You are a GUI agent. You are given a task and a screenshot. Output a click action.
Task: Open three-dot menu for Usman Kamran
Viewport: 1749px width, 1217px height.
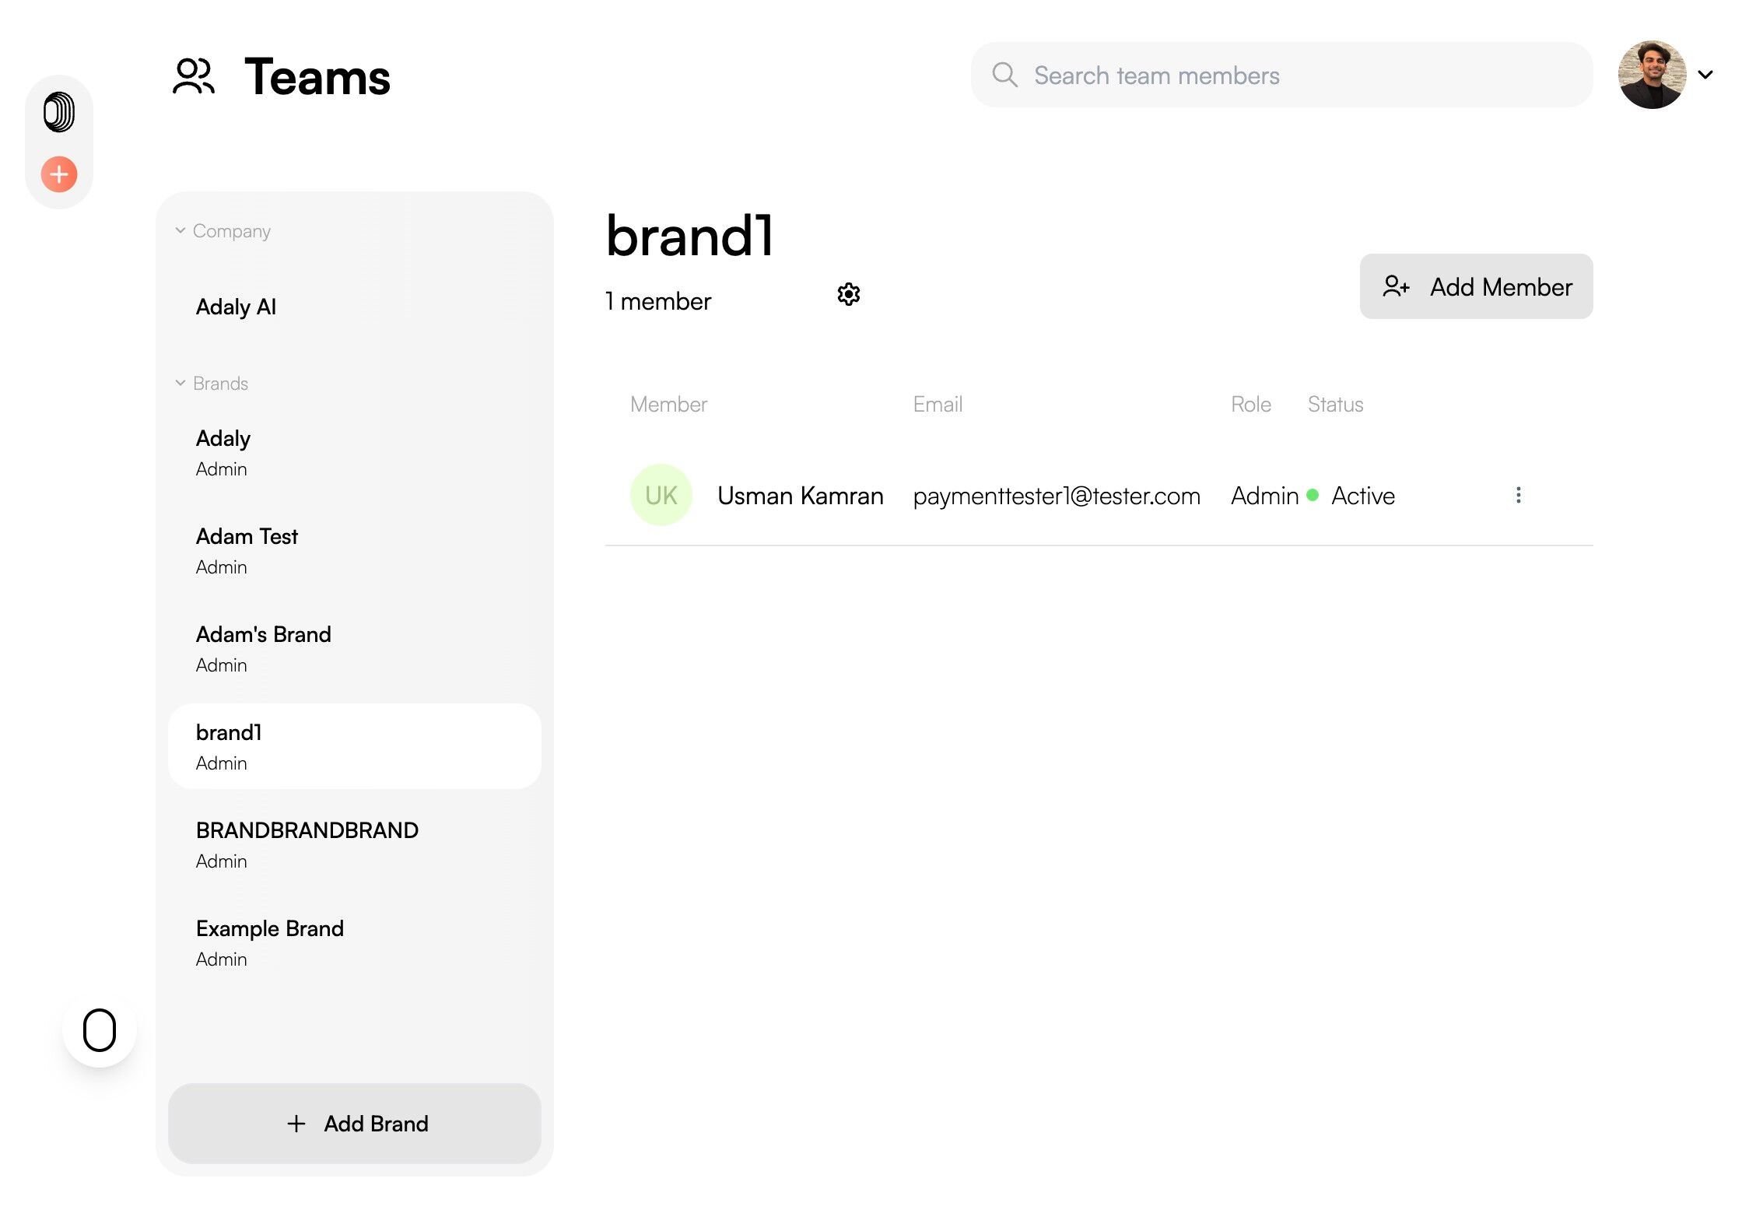click(1518, 495)
